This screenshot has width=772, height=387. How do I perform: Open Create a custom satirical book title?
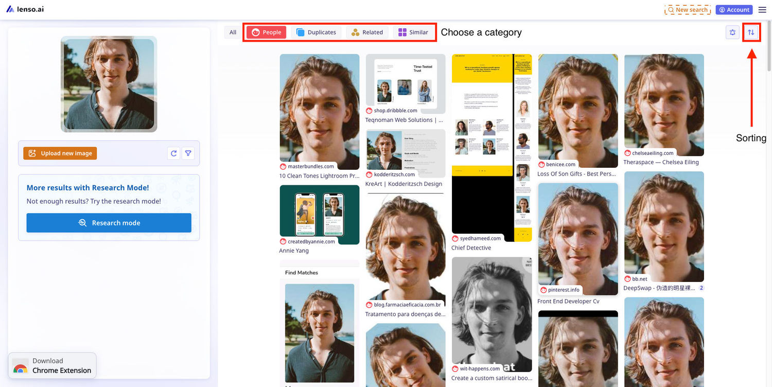pyautogui.click(x=492, y=378)
